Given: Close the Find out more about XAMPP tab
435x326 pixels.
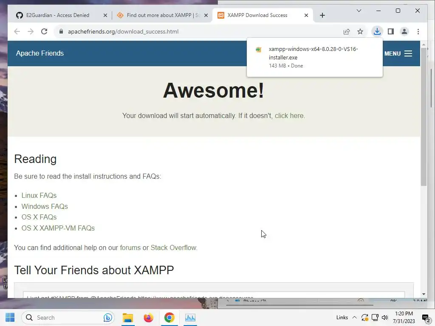Looking at the screenshot, I should click(206, 16).
